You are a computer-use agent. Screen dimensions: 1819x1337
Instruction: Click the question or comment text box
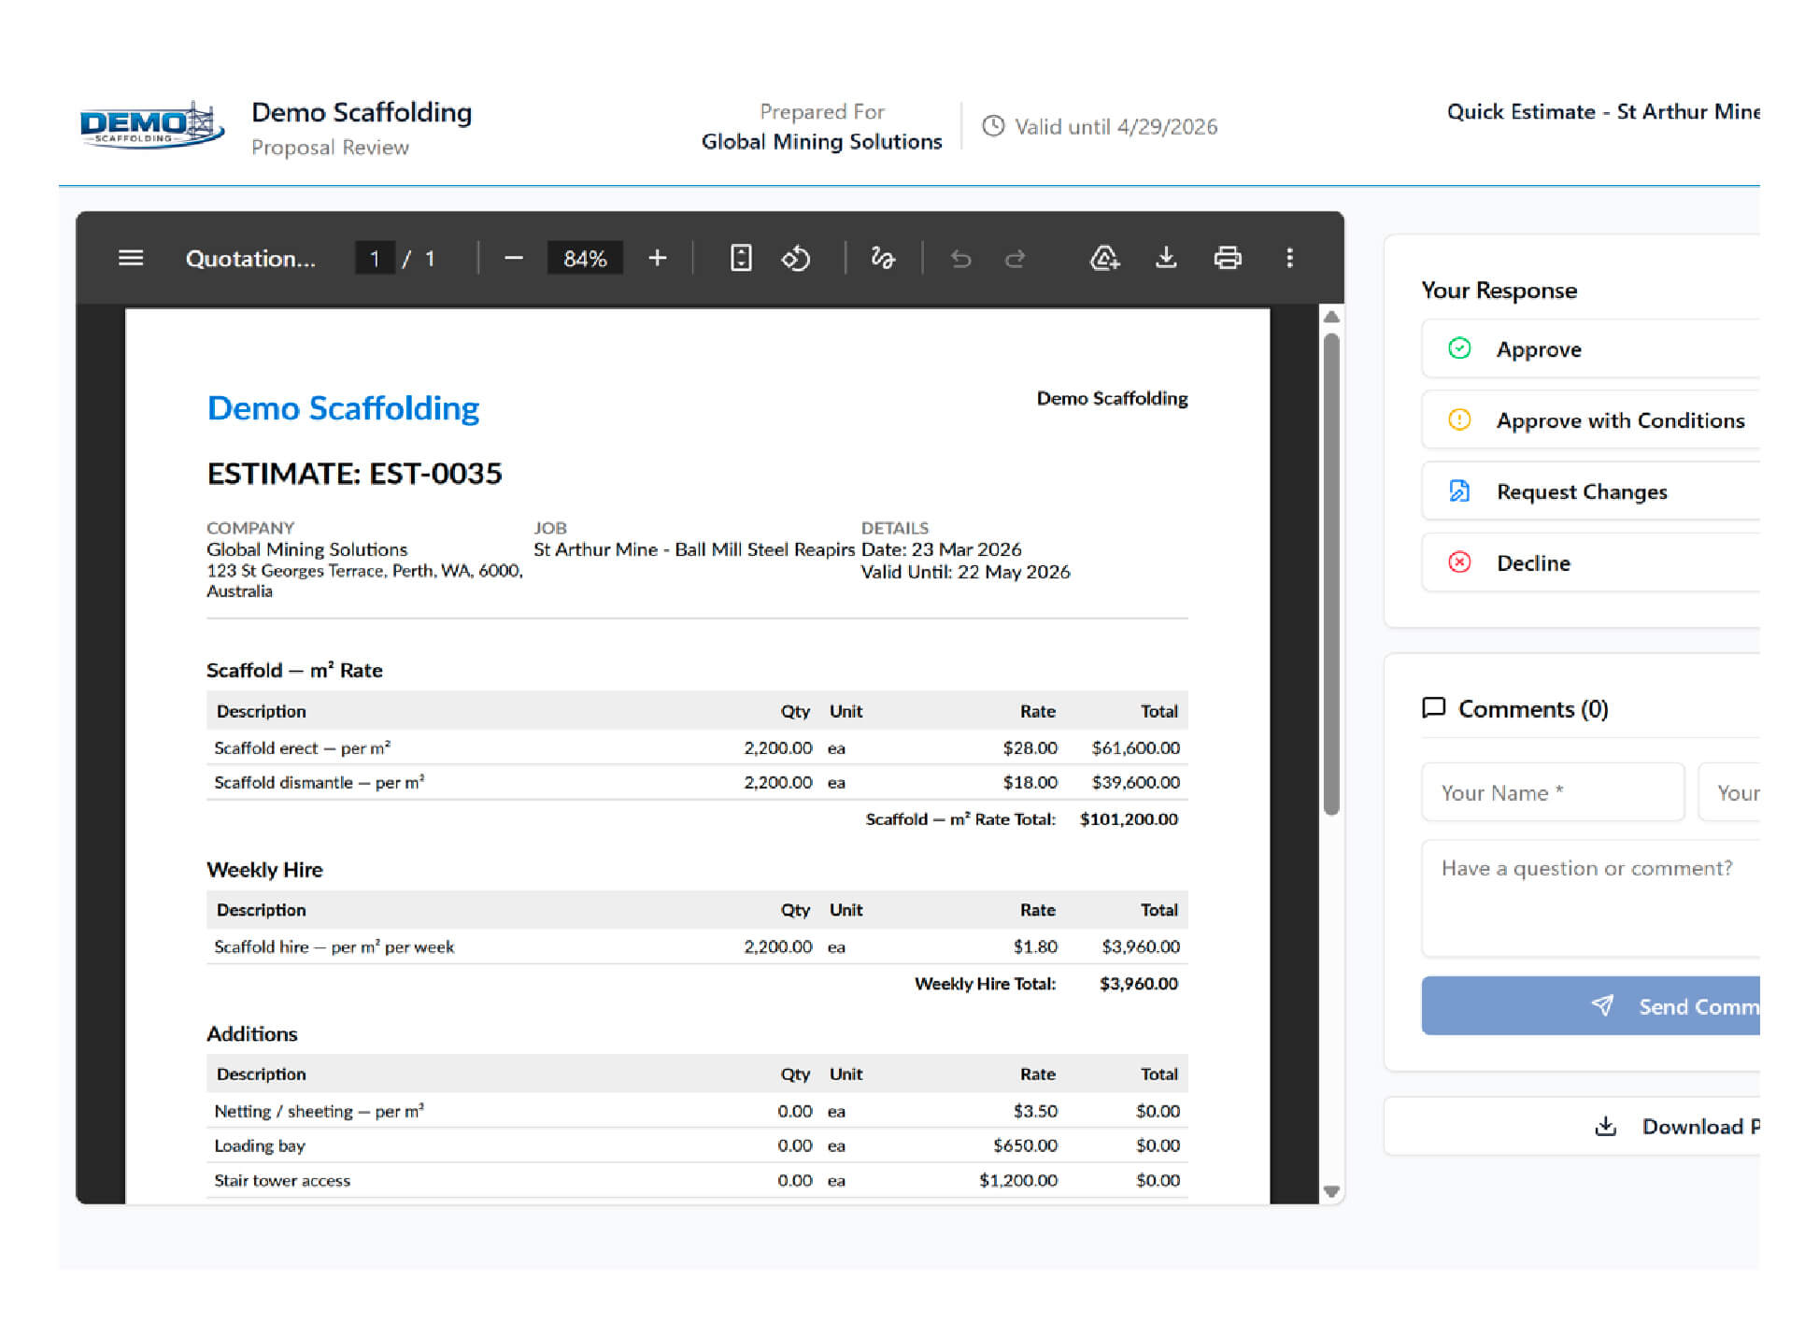(1588, 897)
